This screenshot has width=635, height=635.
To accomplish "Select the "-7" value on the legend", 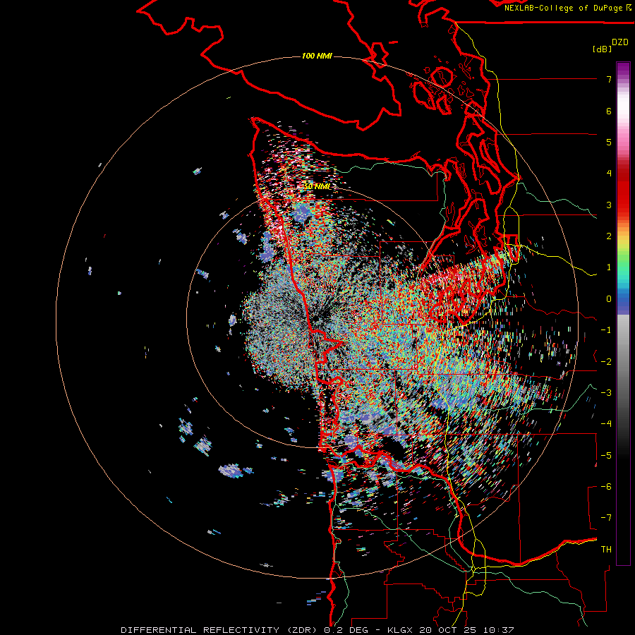I will 606,518.
